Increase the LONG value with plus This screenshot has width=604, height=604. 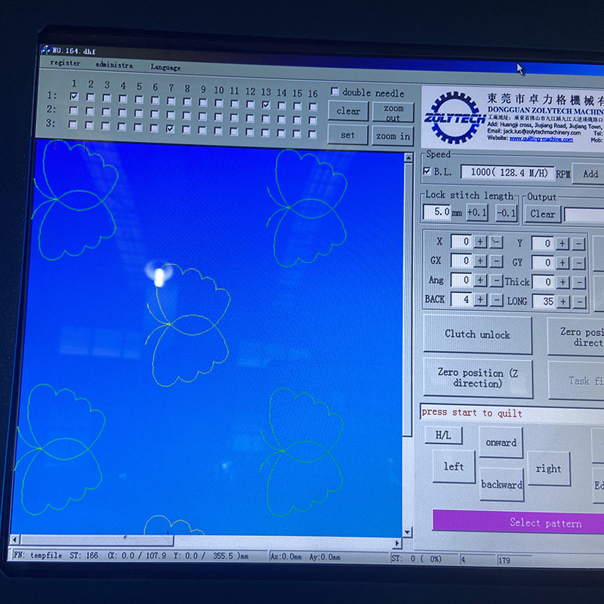[563, 301]
